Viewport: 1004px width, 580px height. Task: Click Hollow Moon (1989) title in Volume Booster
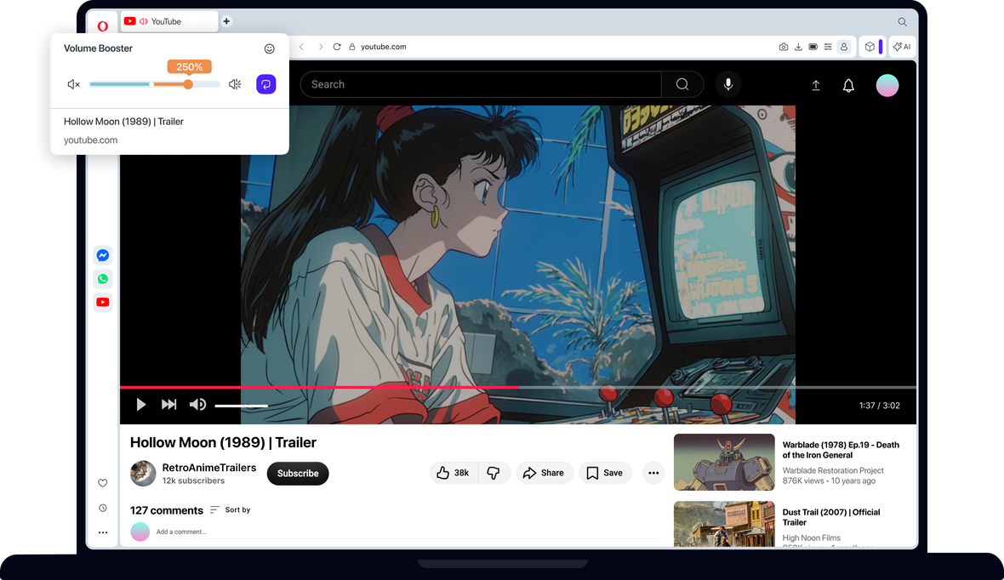[123, 122]
